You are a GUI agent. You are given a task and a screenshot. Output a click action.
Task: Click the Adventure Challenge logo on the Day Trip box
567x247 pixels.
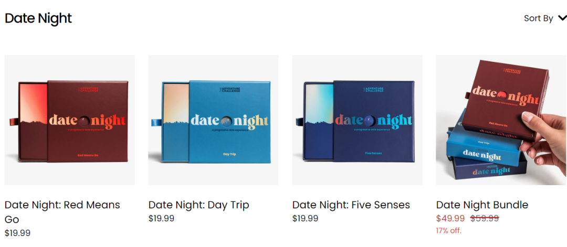(x=229, y=90)
